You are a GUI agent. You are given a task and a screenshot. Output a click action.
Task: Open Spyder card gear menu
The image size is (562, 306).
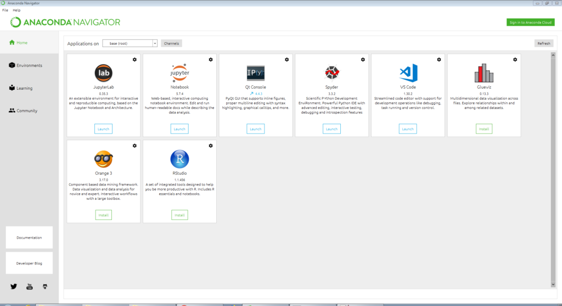363,60
